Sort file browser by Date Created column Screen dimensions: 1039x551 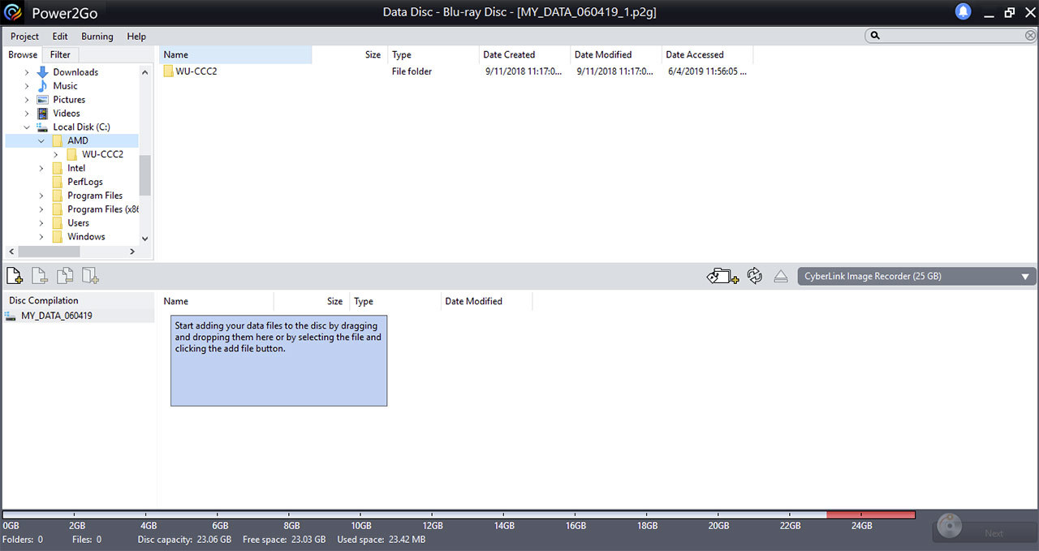click(524, 54)
